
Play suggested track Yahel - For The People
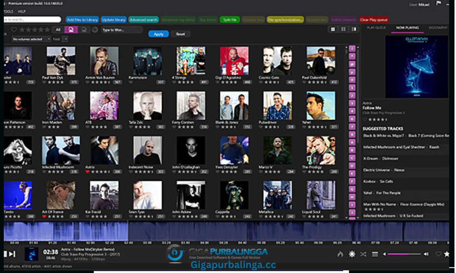click(405, 193)
